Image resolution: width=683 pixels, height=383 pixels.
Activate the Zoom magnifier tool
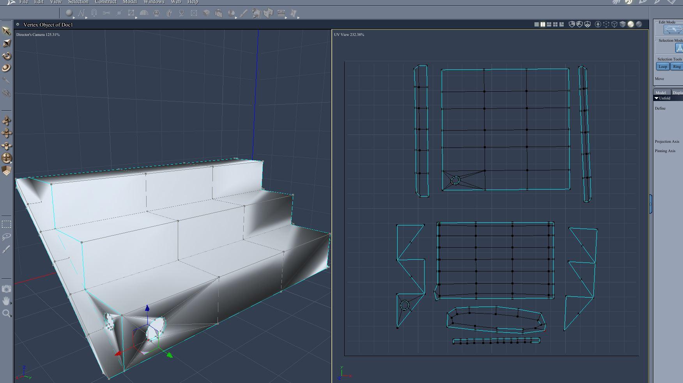tap(6, 314)
